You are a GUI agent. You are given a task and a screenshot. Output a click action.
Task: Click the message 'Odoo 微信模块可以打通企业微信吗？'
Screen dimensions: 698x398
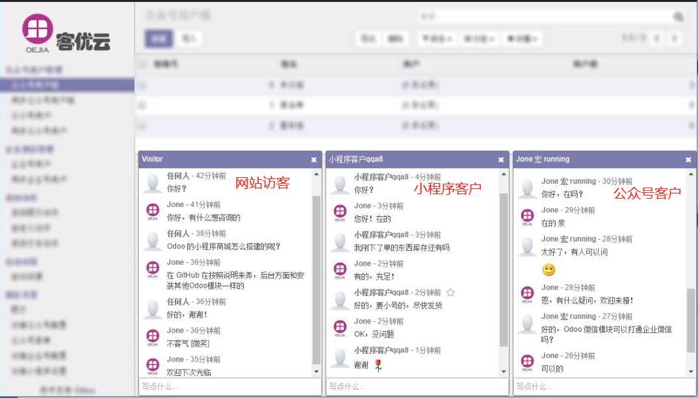click(606, 334)
